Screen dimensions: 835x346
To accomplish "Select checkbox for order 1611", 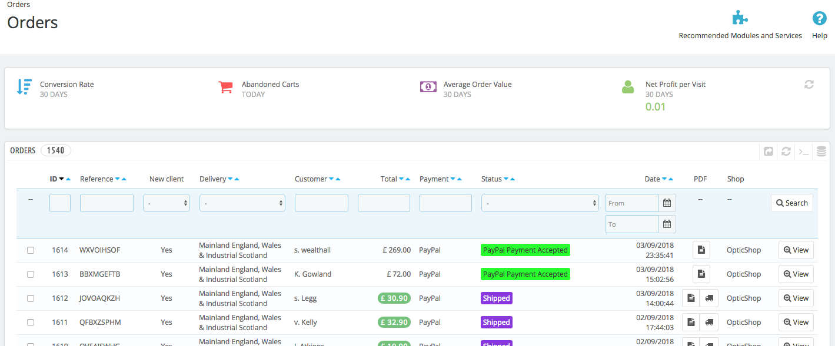I will point(31,323).
